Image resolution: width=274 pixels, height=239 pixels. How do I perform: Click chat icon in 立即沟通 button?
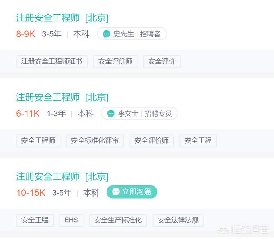pyautogui.click(x=116, y=192)
